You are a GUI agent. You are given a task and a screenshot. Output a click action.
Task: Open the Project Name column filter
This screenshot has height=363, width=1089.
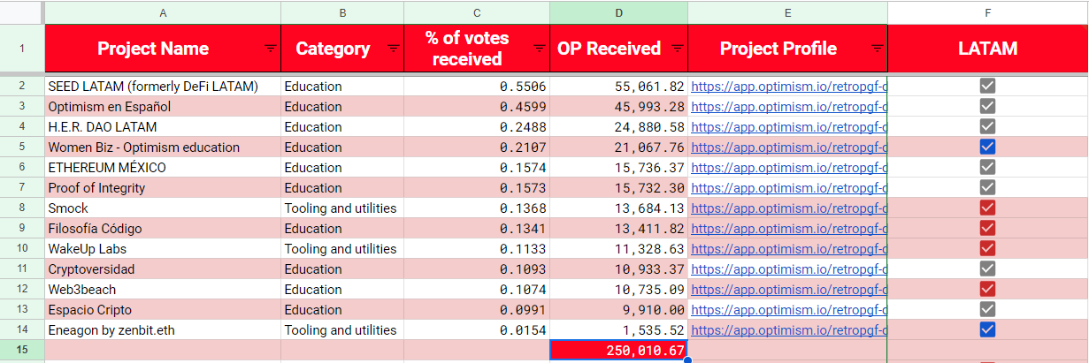(270, 49)
